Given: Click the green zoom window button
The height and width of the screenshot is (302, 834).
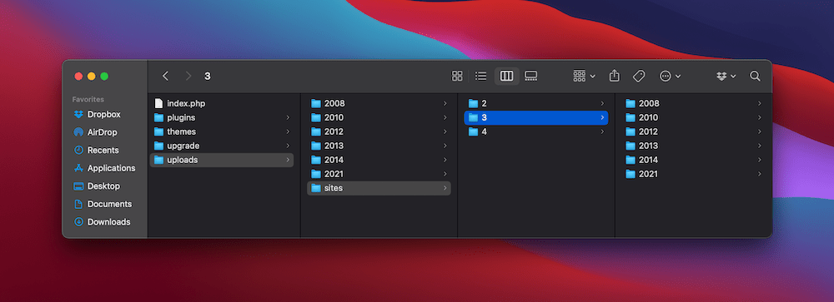Looking at the screenshot, I should click(x=104, y=77).
